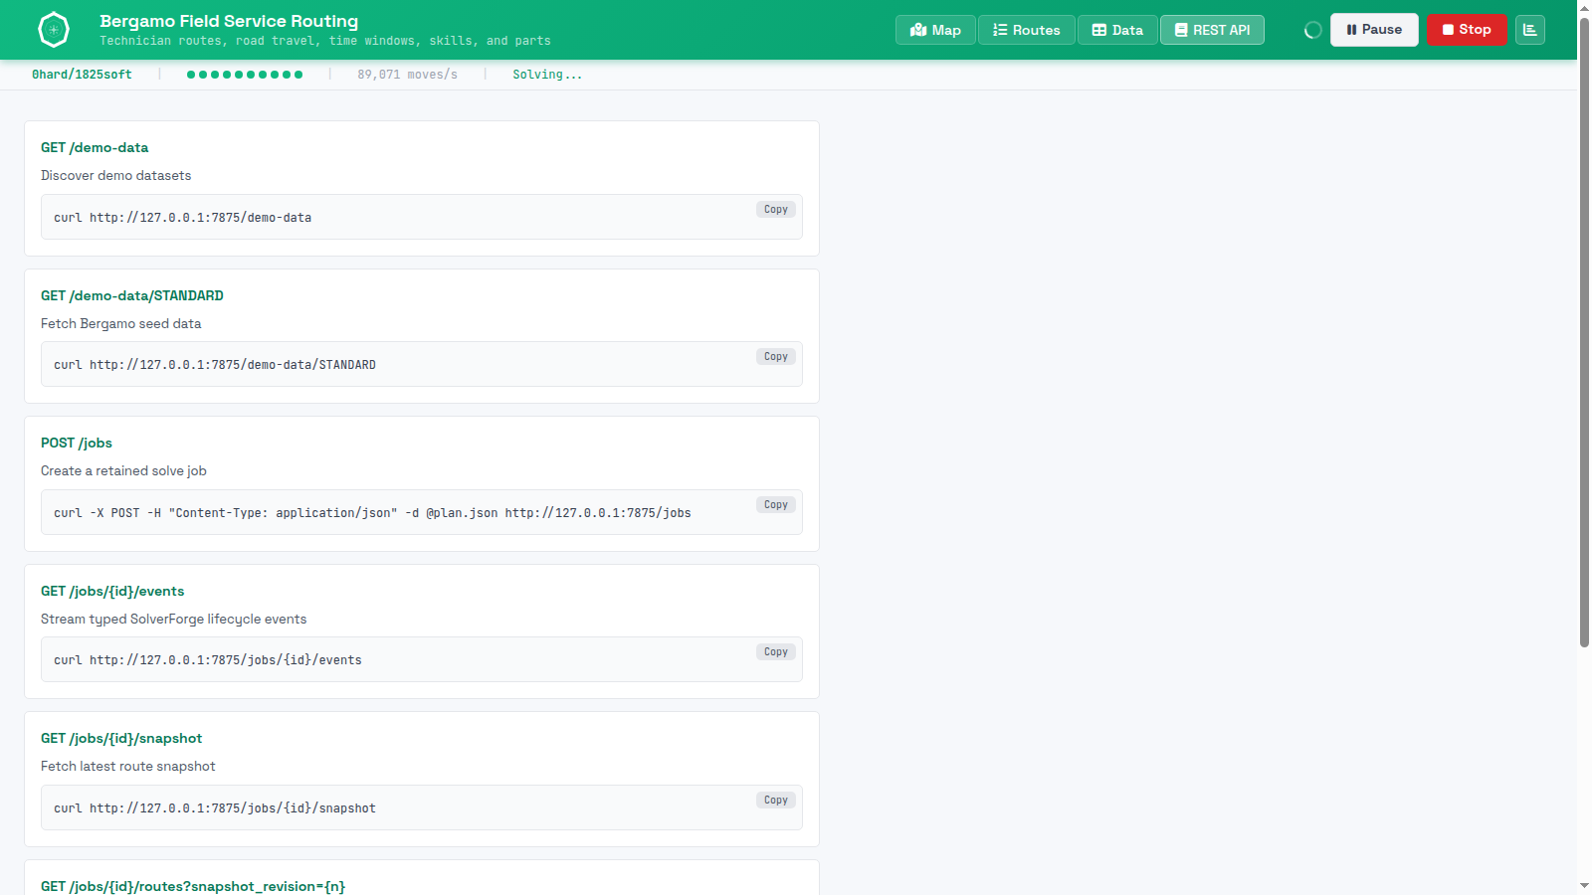Viewport: 1592px width, 895px height.
Task: Click 'Fetch latest route snapshot' description
Action: 128,766
